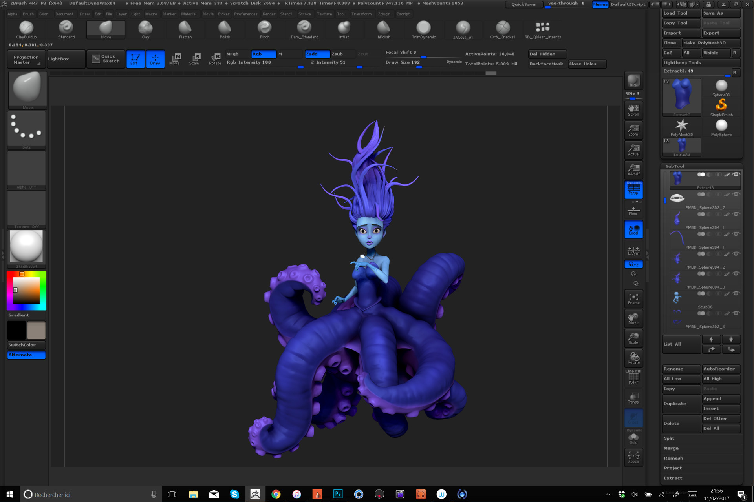
Task: Click the main color picker square
Action: click(x=26, y=291)
